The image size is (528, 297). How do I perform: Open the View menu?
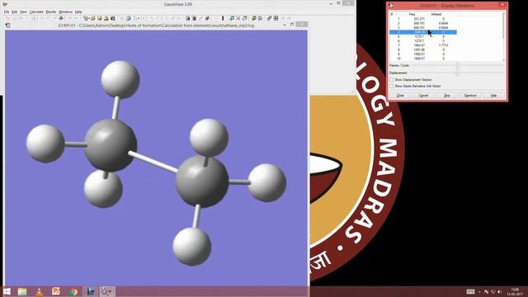23,12
